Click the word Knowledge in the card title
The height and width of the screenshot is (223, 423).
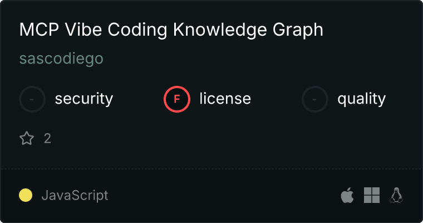click(219, 30)
